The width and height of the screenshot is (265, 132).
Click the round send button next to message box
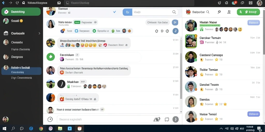coord(176,119)
